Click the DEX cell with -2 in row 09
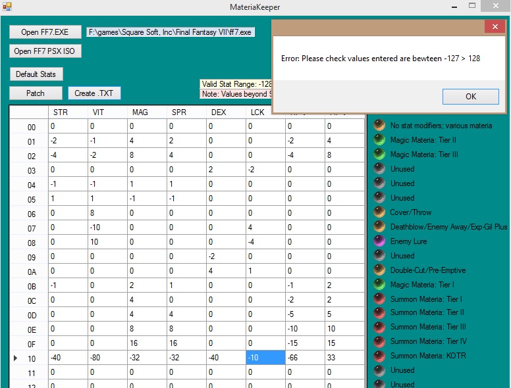This screenshot has height=388, width=511. [226, 256]
